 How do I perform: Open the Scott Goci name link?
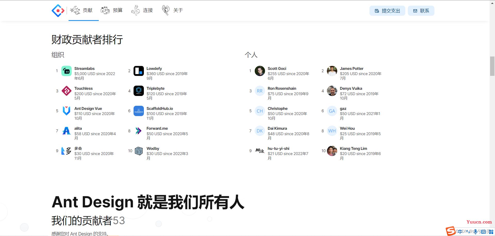[277, 69]
